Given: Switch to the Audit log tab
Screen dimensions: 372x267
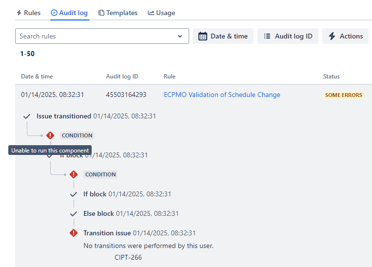Looking at the screenshot, I should 70,13.
